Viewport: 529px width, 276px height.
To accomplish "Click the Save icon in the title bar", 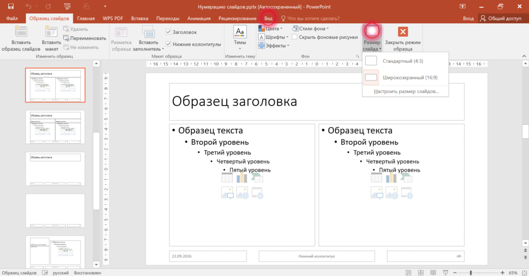I will click(x=11, y=6).
